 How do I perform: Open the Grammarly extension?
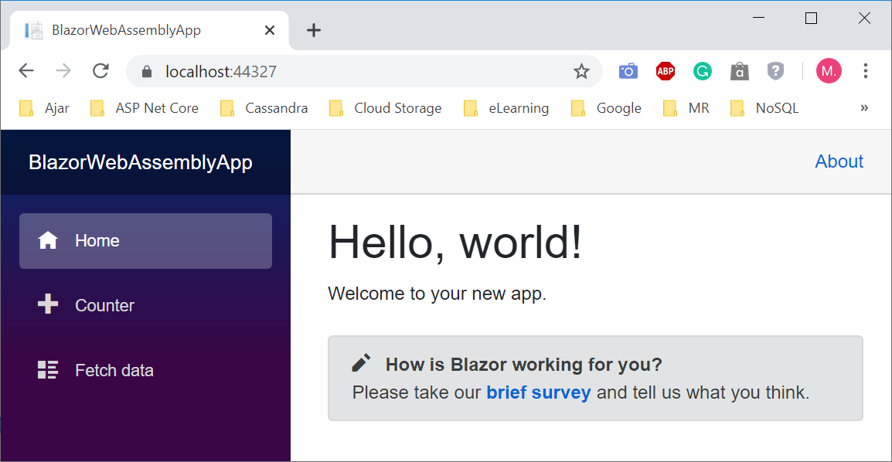tap(702, 70)
